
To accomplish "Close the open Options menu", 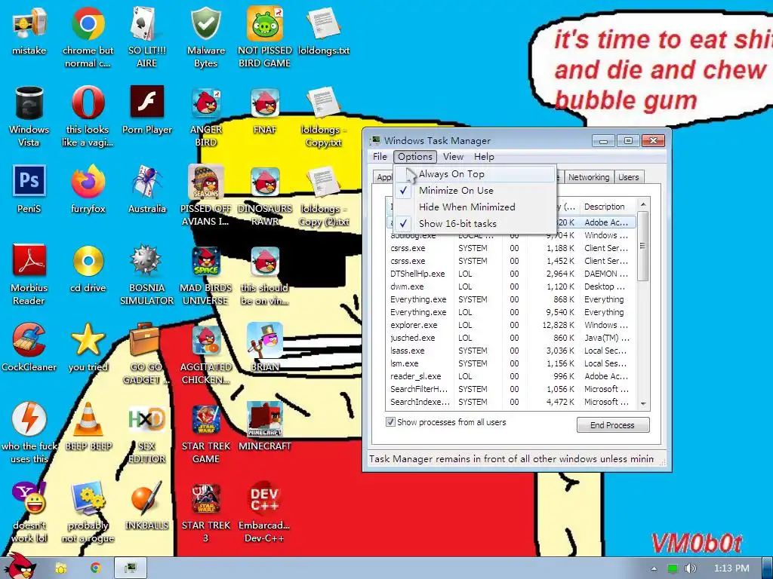I will click(x=415, y=157).
